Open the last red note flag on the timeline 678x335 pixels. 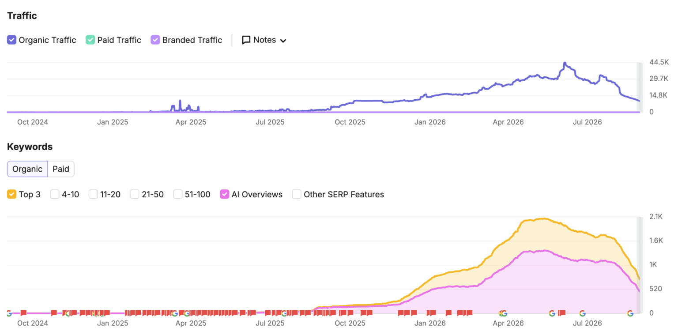[562, 313]
